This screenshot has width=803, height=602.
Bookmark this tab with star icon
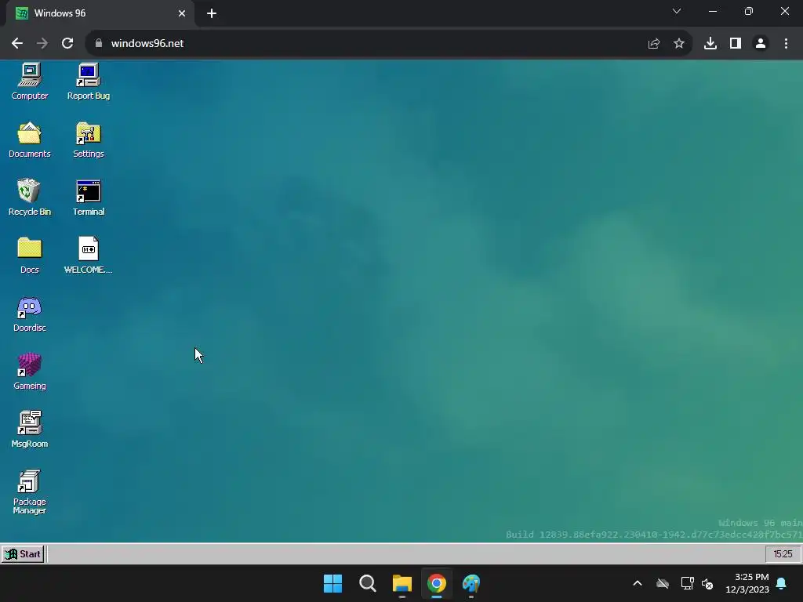coord(679,44)
